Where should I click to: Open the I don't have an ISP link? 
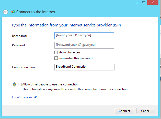coord(24,97)
